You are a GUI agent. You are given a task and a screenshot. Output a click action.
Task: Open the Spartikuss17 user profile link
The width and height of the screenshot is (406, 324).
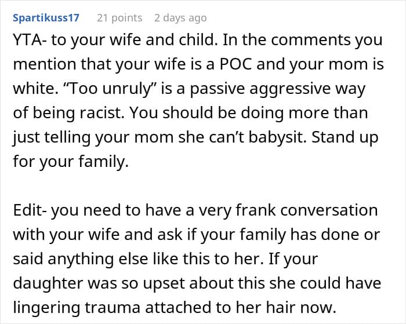tap(46, 17)
